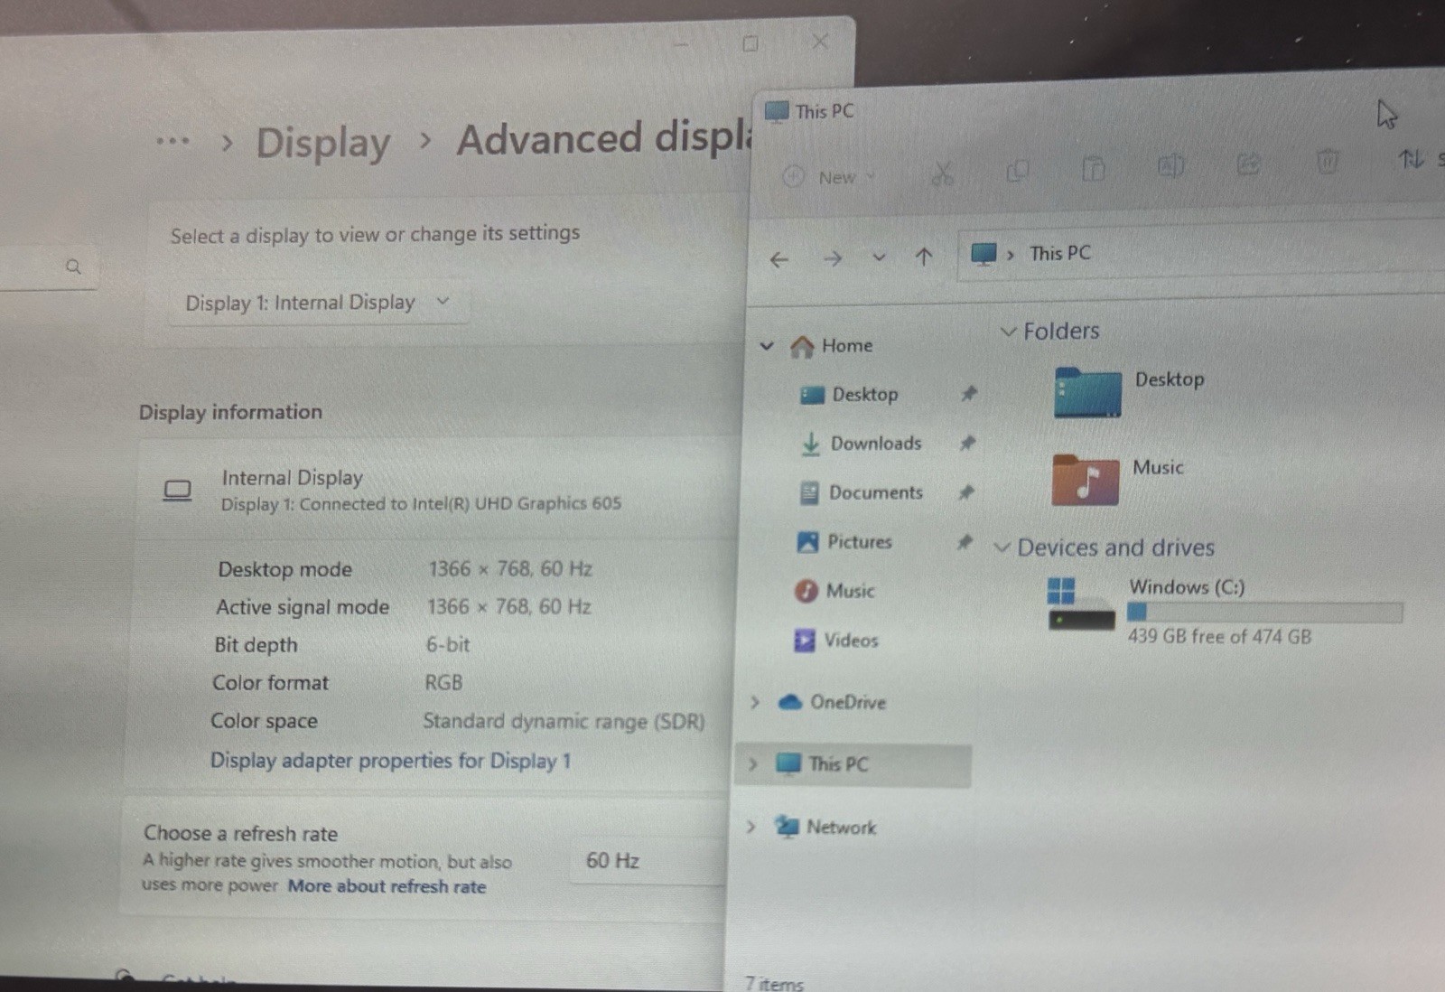Click the Standard dynamic range (SDR) value
Screen dimensions: 1445x992
[x=564, y=721]
